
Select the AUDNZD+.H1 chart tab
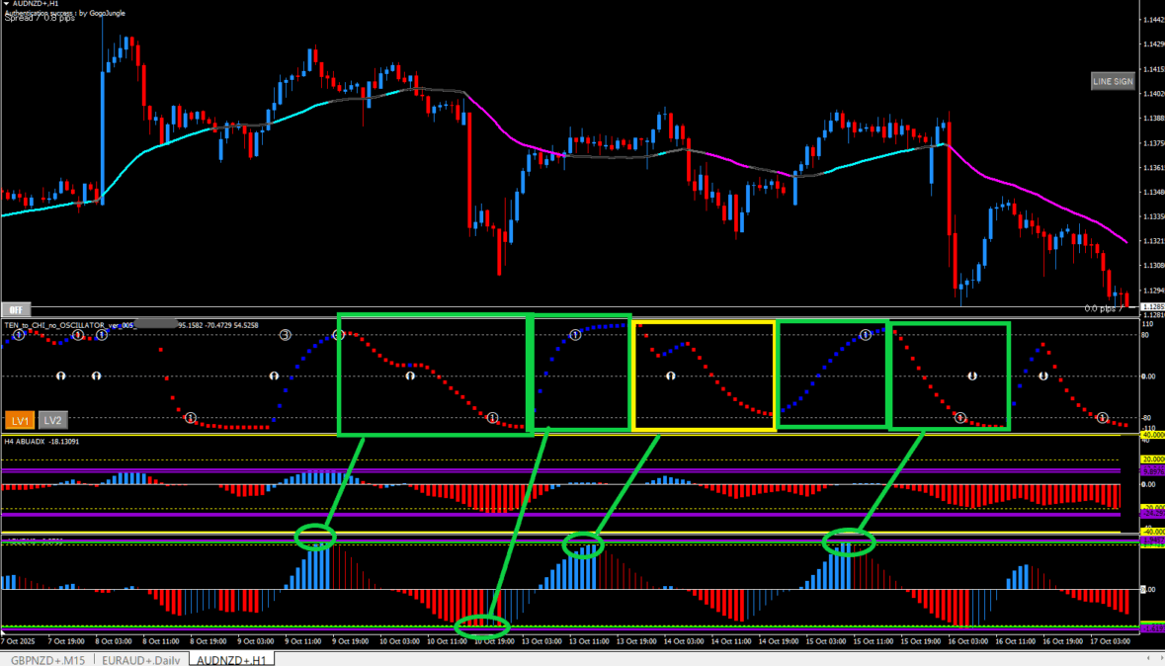click(x=231, y=658)
